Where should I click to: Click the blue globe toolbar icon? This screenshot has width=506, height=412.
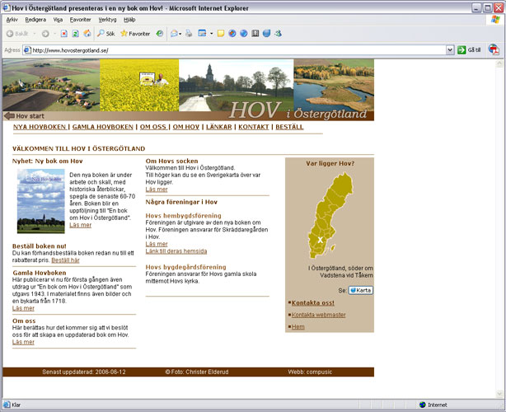[x=244, y=34]
